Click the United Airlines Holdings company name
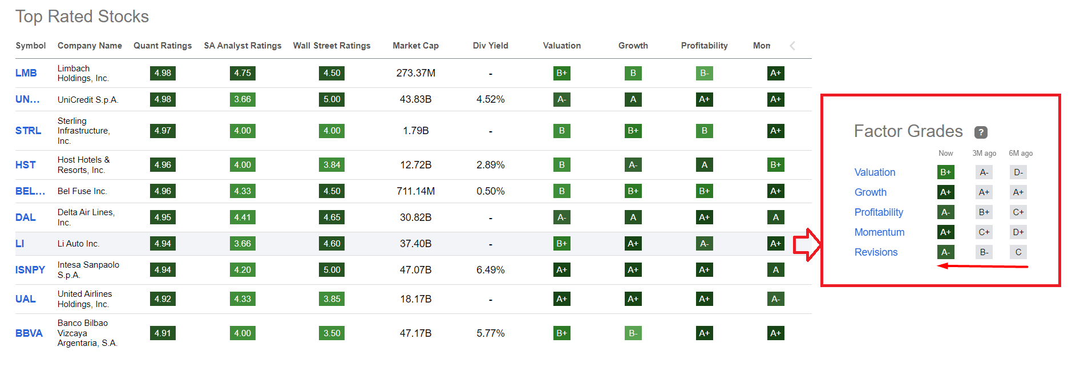Screen dimensions: 1072x367 [x=85, y=299]
